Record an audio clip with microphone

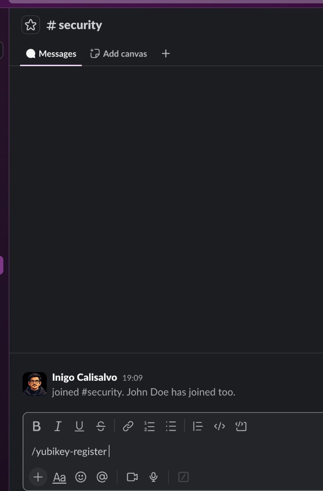(x=153, y=477)
